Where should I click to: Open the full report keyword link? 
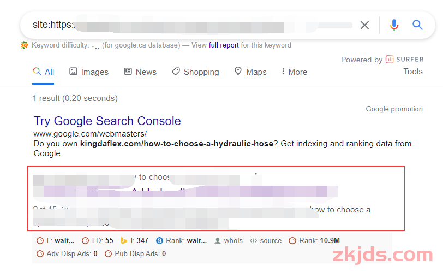(x=224, y=45)
